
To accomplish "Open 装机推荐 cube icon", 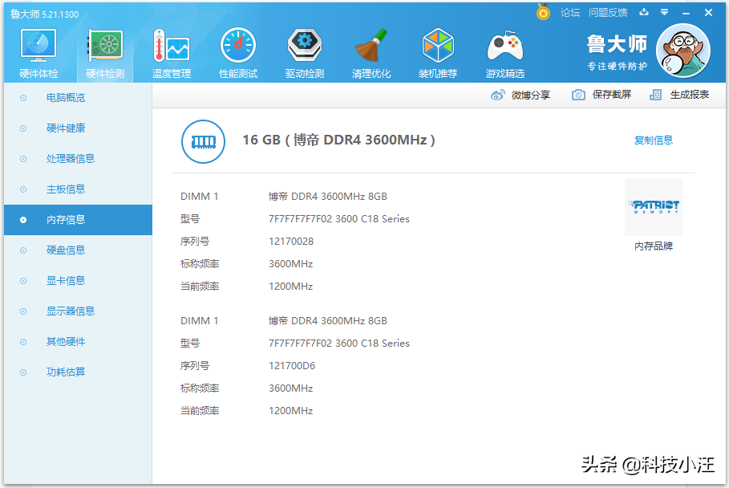I will click(x=438, y=53).
